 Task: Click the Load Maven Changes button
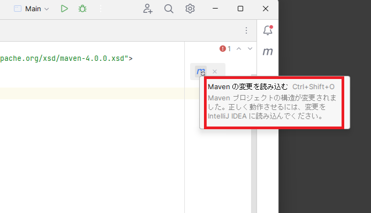click(x=201, y=72)
